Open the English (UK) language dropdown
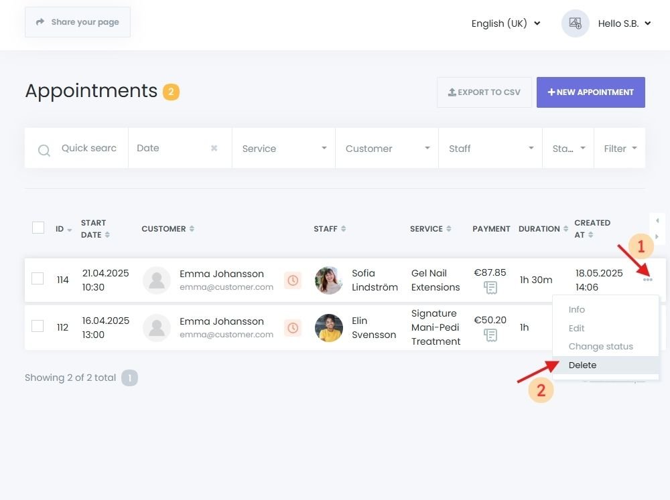This screenshot has height=500, width=670. pos(506,23)
